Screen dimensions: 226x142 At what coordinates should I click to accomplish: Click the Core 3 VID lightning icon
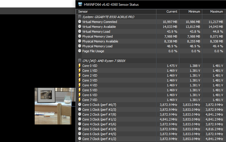[x=79, y=80]
